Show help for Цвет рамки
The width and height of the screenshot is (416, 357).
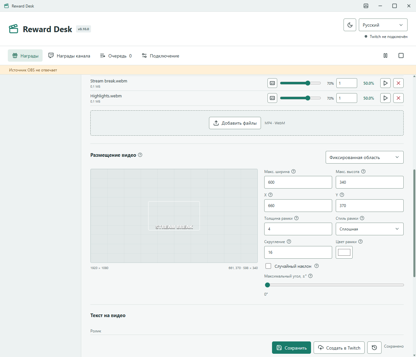360,241
